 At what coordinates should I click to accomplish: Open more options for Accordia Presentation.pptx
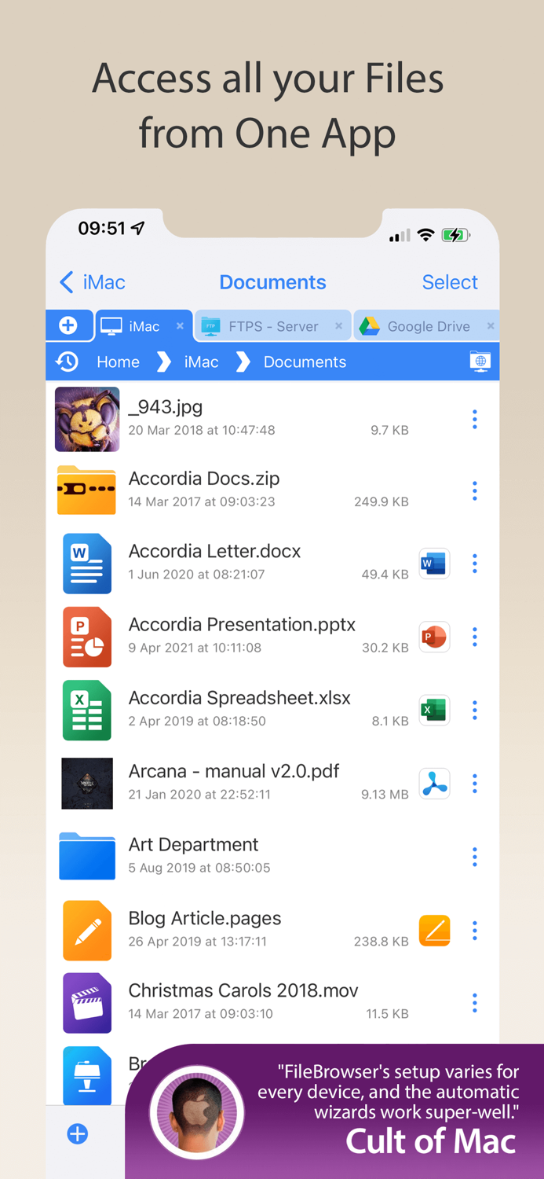[474, 637]
